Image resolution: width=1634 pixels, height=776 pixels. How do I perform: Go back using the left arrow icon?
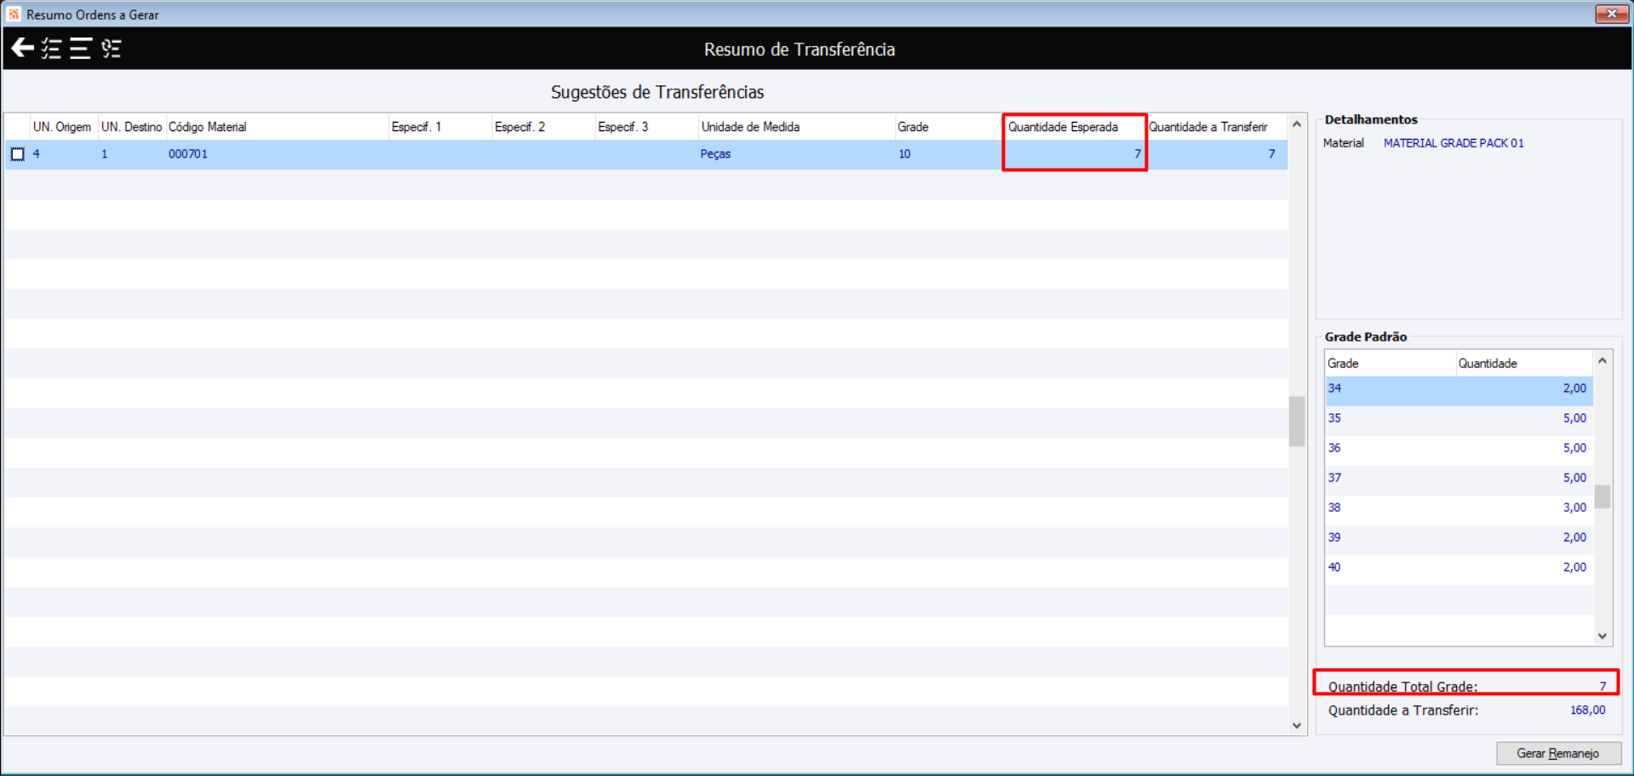point(23,49)
